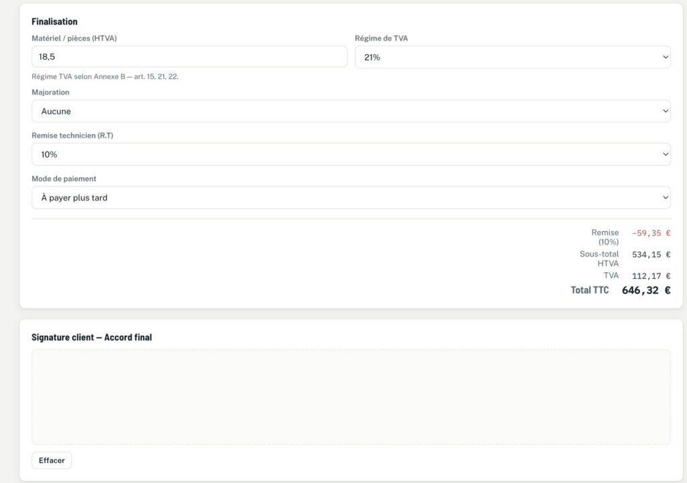Select the Sous-total HTVA value 534,15 €
687x483 pixels.
pos(651,255)
